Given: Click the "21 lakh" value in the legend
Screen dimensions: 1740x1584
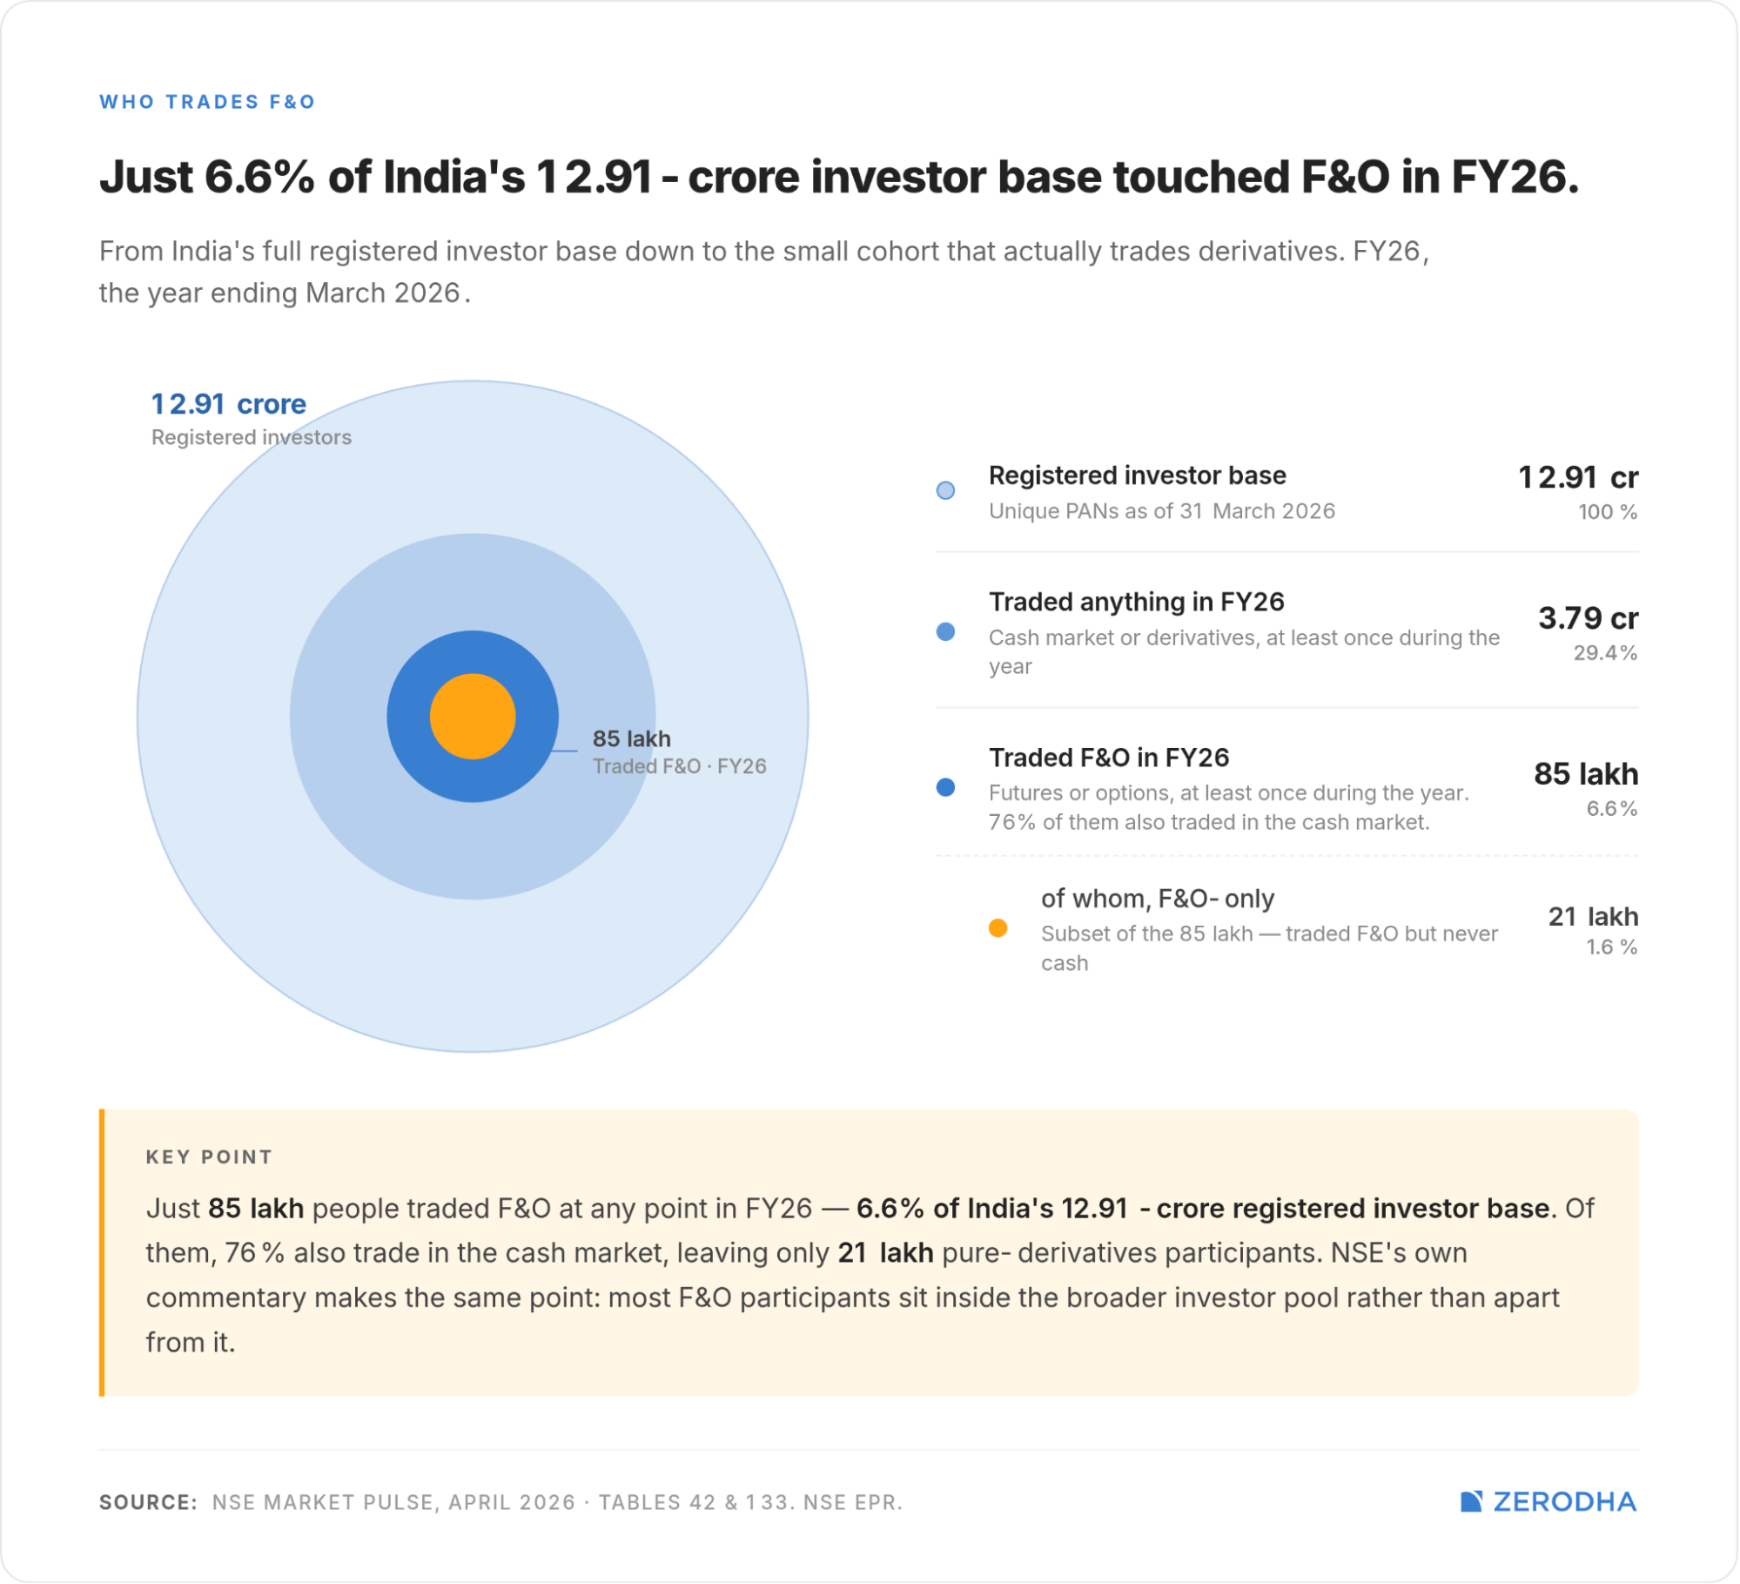Looking at the screenshot, I should pos(1593,916).
